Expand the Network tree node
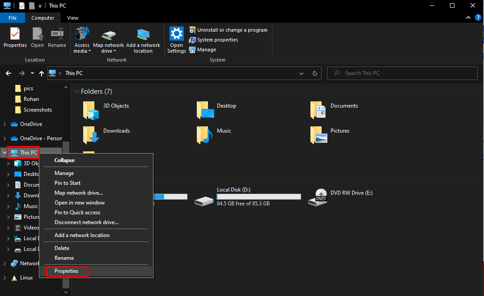 (x=4, y=263)
